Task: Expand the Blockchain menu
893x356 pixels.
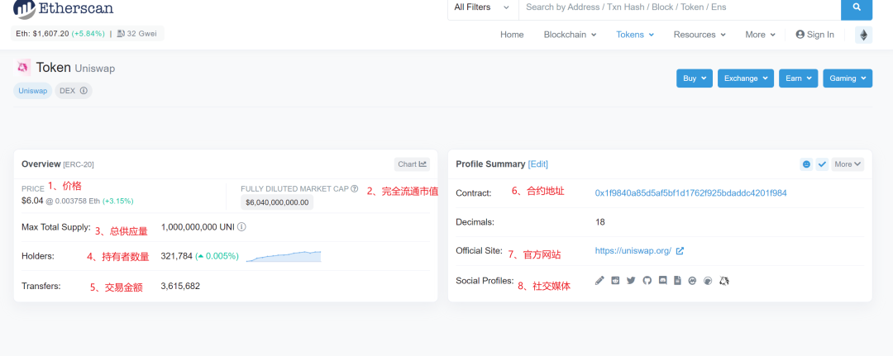Action: (570, 35)
